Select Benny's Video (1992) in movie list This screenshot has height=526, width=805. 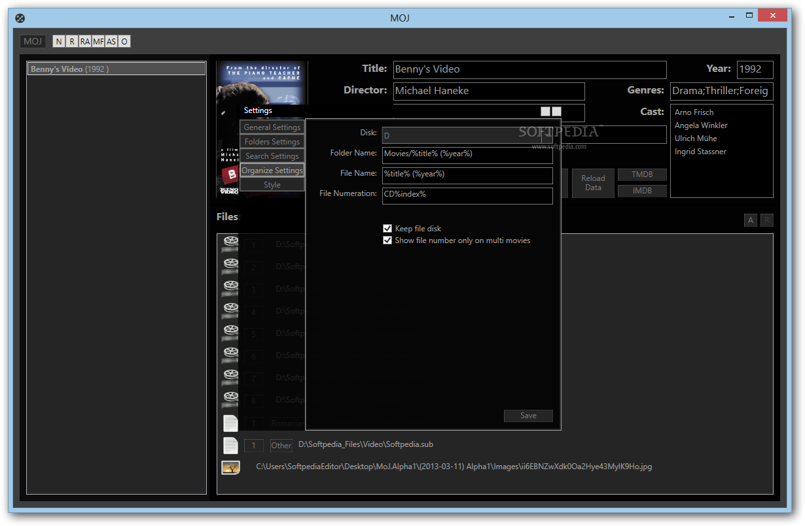tap(116, 69)
